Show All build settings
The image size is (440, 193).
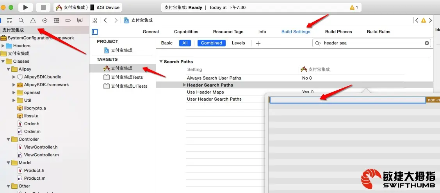click(x=185, y=43)
